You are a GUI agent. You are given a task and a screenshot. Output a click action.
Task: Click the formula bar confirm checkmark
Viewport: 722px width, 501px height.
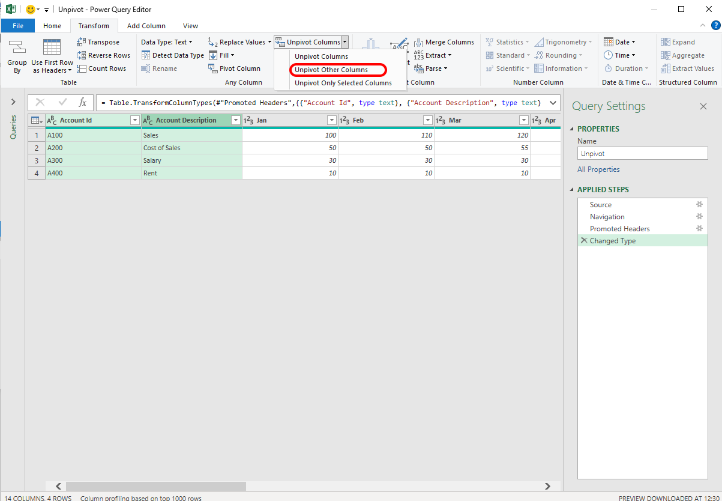62,103
